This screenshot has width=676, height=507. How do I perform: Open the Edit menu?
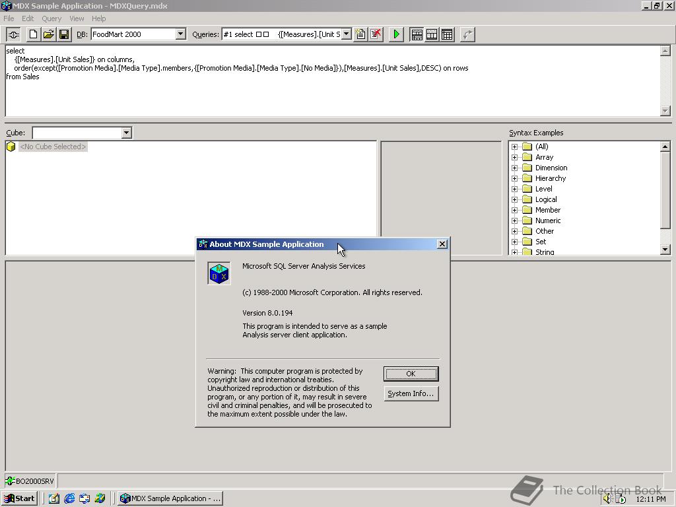click(28, 18)
